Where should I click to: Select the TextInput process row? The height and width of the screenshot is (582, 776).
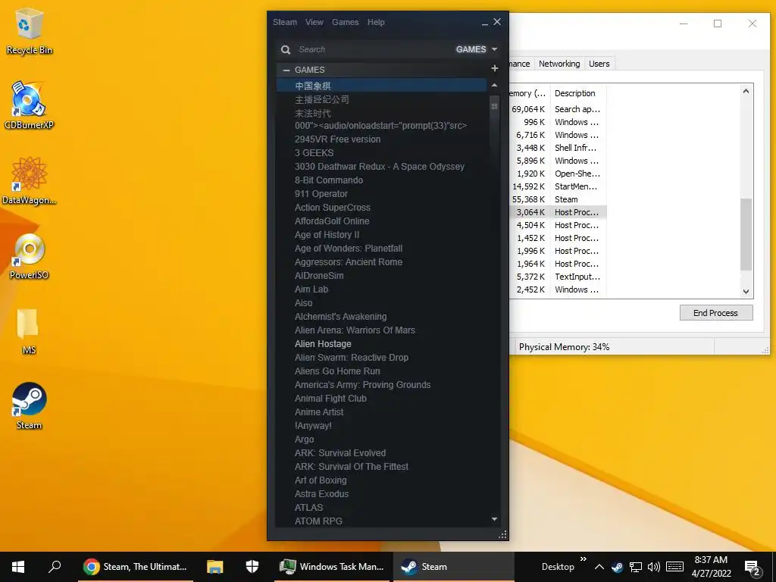(557, 277)
